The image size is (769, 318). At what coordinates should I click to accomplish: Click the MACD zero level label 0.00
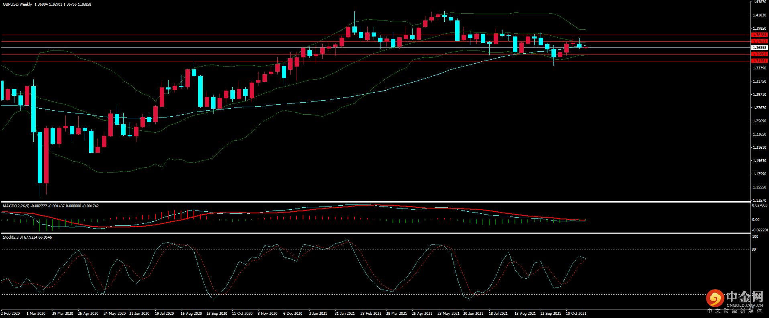point(756,220)
